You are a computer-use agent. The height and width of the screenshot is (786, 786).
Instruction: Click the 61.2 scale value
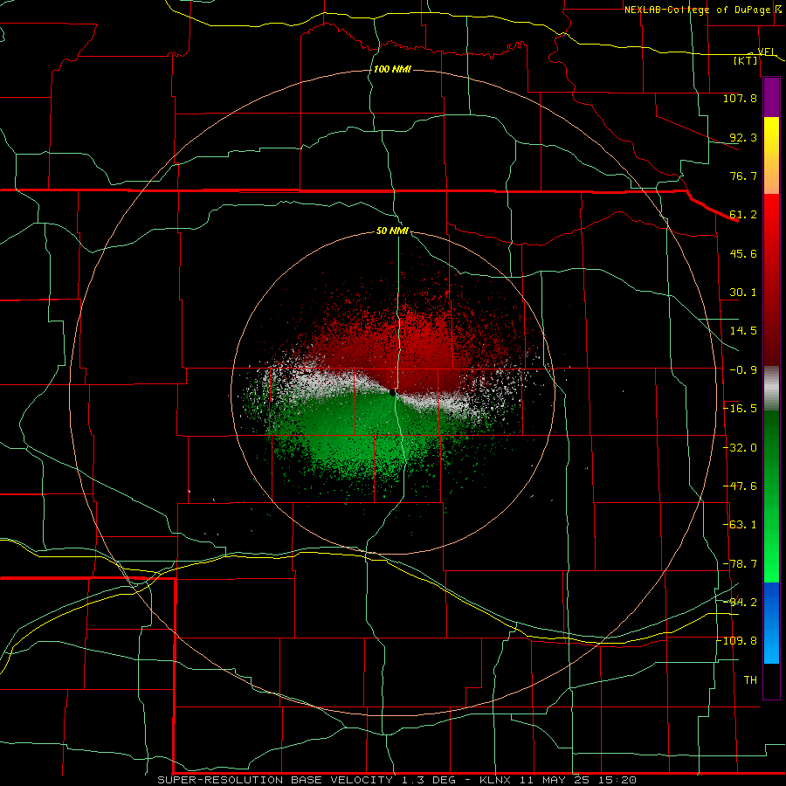pyautogui.click(x=743, y=215)
